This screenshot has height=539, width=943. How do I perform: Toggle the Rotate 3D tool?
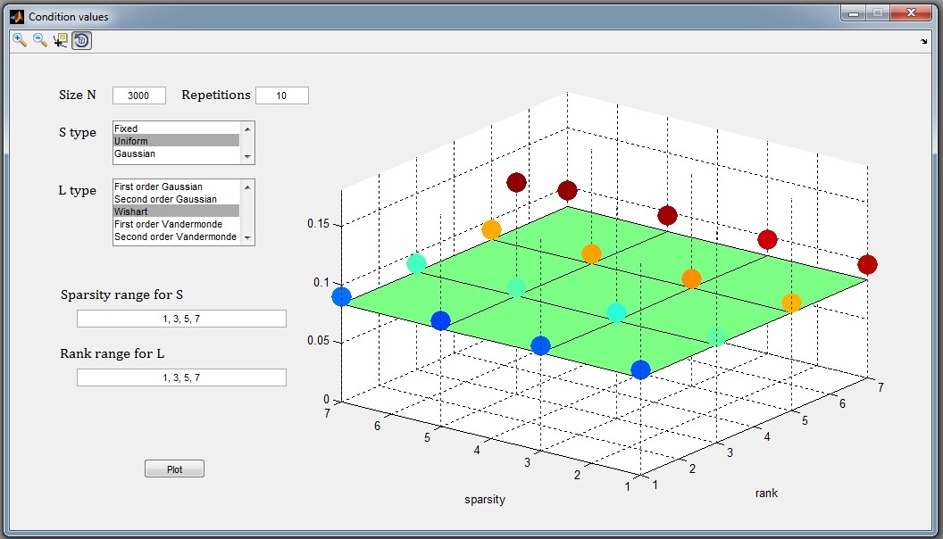pos(81,40)
